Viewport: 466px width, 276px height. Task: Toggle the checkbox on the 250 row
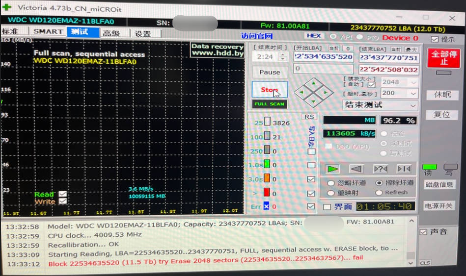311,151
